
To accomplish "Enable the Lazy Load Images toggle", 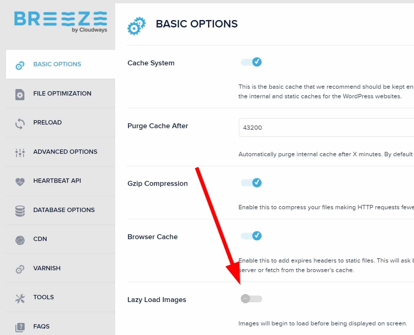I will pos(251,299).
